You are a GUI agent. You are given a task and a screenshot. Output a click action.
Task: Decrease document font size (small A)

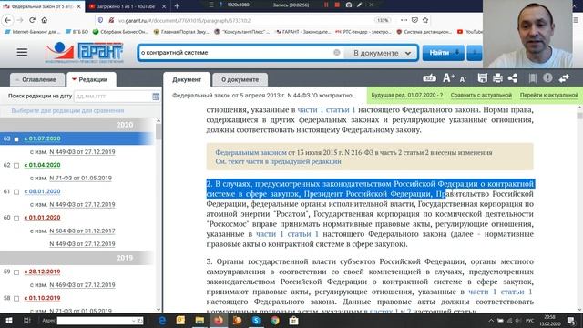[x=462, y=79]
